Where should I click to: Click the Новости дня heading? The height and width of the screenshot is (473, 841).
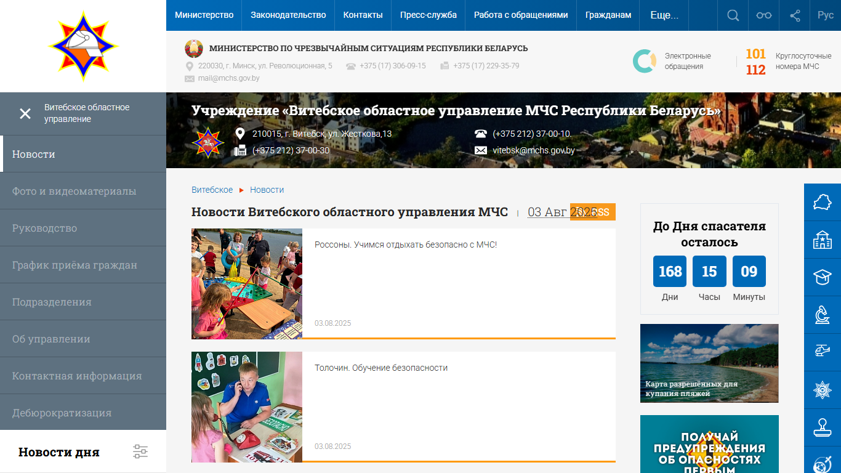point(58,452)
